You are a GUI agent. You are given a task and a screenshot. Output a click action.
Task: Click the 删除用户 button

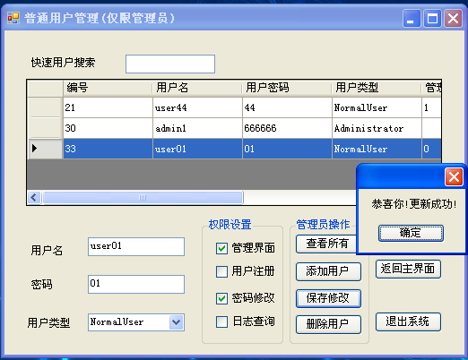click(328, 324)
